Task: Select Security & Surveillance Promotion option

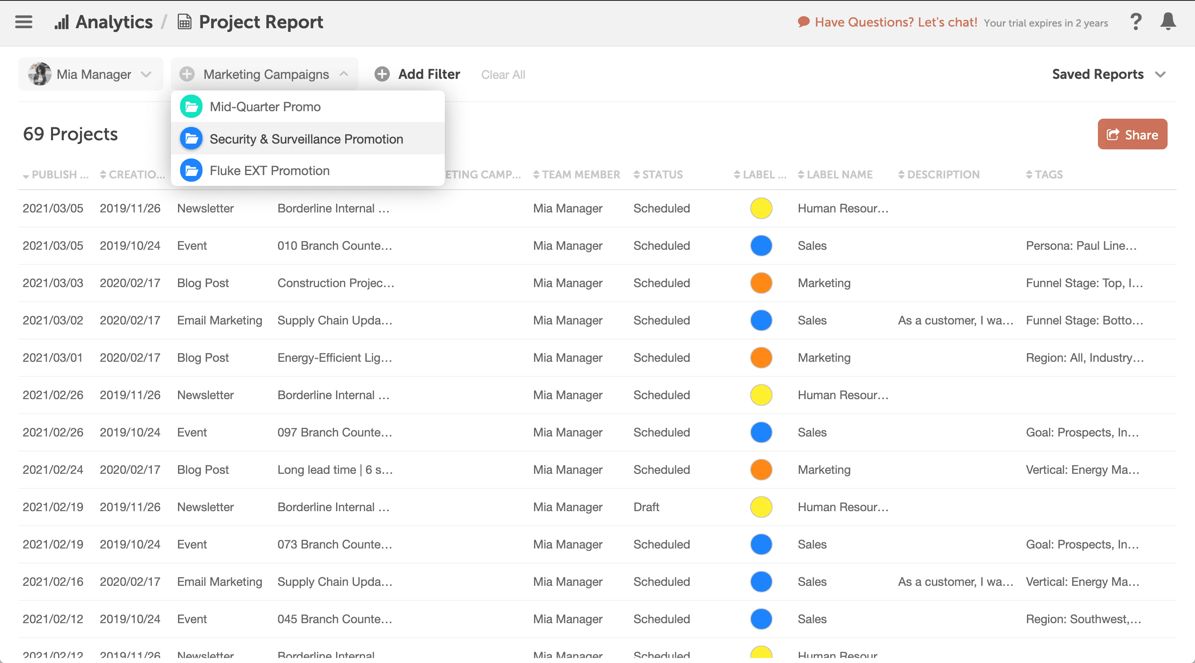Action: [306, 139]
